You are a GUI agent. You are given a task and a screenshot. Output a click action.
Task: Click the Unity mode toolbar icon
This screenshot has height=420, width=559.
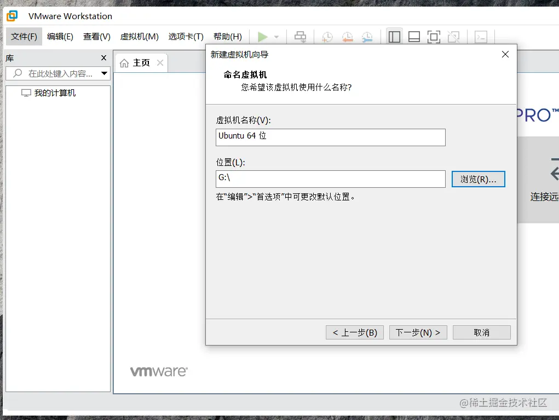coord(453,37)
